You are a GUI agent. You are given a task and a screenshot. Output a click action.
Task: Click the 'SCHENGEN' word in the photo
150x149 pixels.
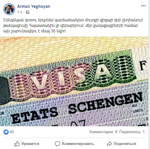[105, 103]
